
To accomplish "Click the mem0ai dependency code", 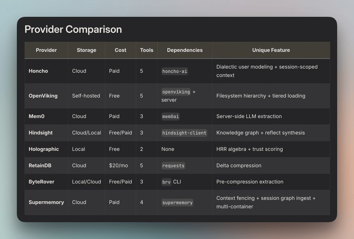I will (x=170, y=116).
